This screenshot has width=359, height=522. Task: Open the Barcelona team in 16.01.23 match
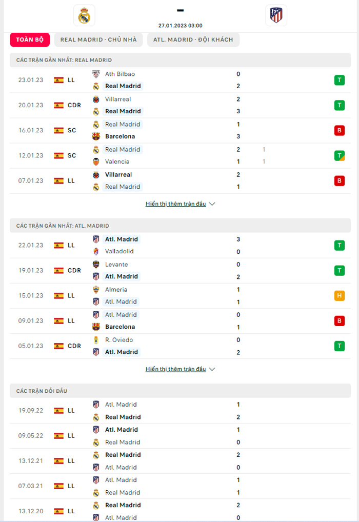coord(120,136)
